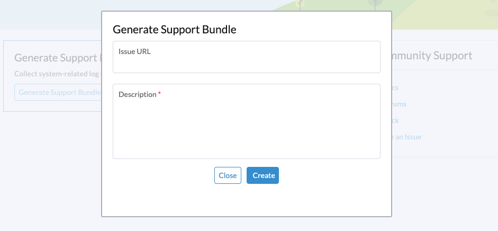Image resolution: width=498 pixels, height=231 pixels.
Task: Click the Issue URL field label
Action: tap(134, 51)
